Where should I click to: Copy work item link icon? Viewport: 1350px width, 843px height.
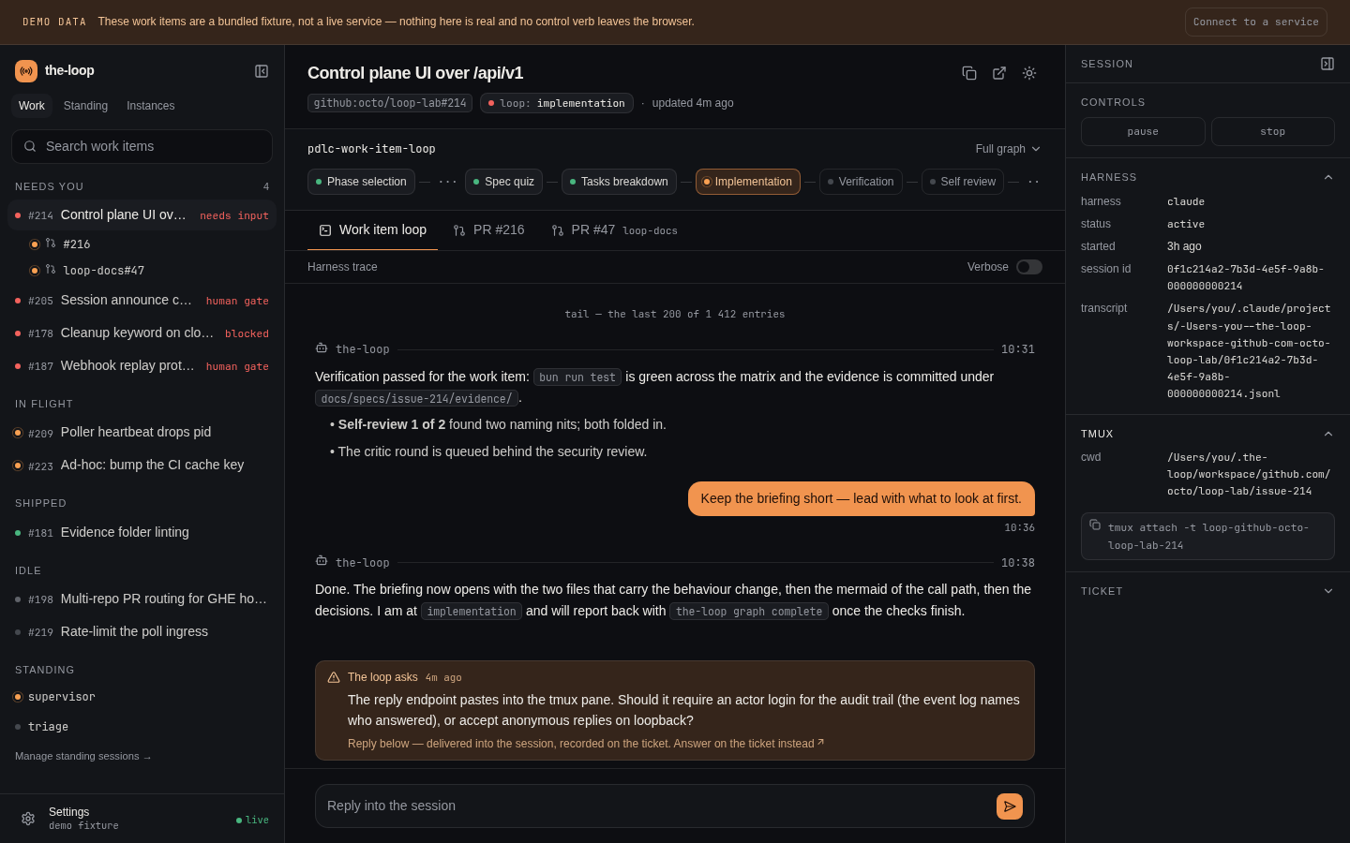(x=969, y=73)
